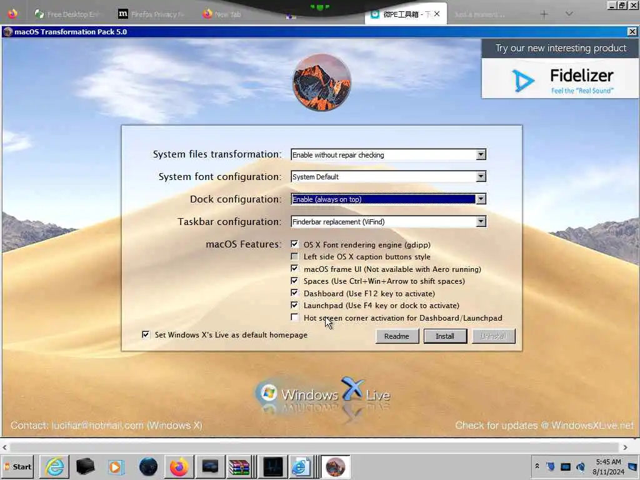Open Windows Media Player from taskbar
Viewport: 640px width, 480px height.
[116, 466]
